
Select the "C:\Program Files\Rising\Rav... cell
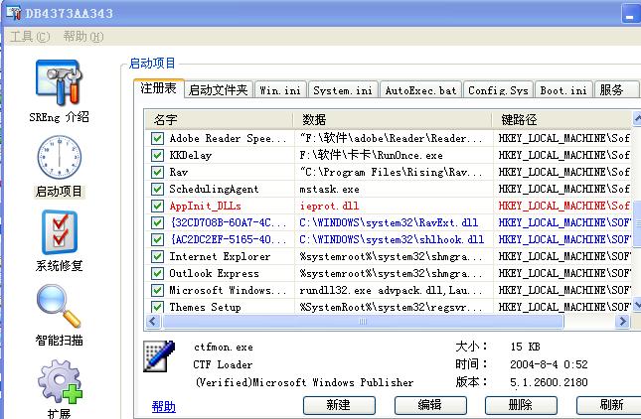click(x=394, y=172)
